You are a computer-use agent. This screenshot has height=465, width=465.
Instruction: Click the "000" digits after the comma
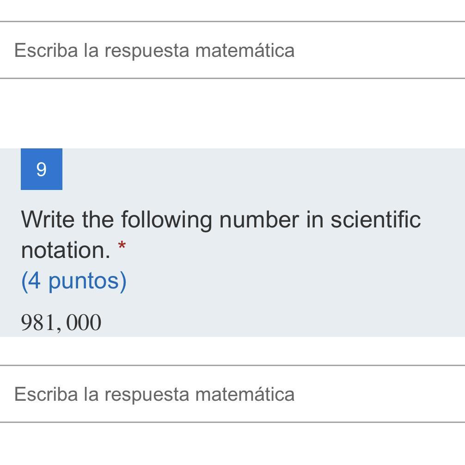coord(84,323)
